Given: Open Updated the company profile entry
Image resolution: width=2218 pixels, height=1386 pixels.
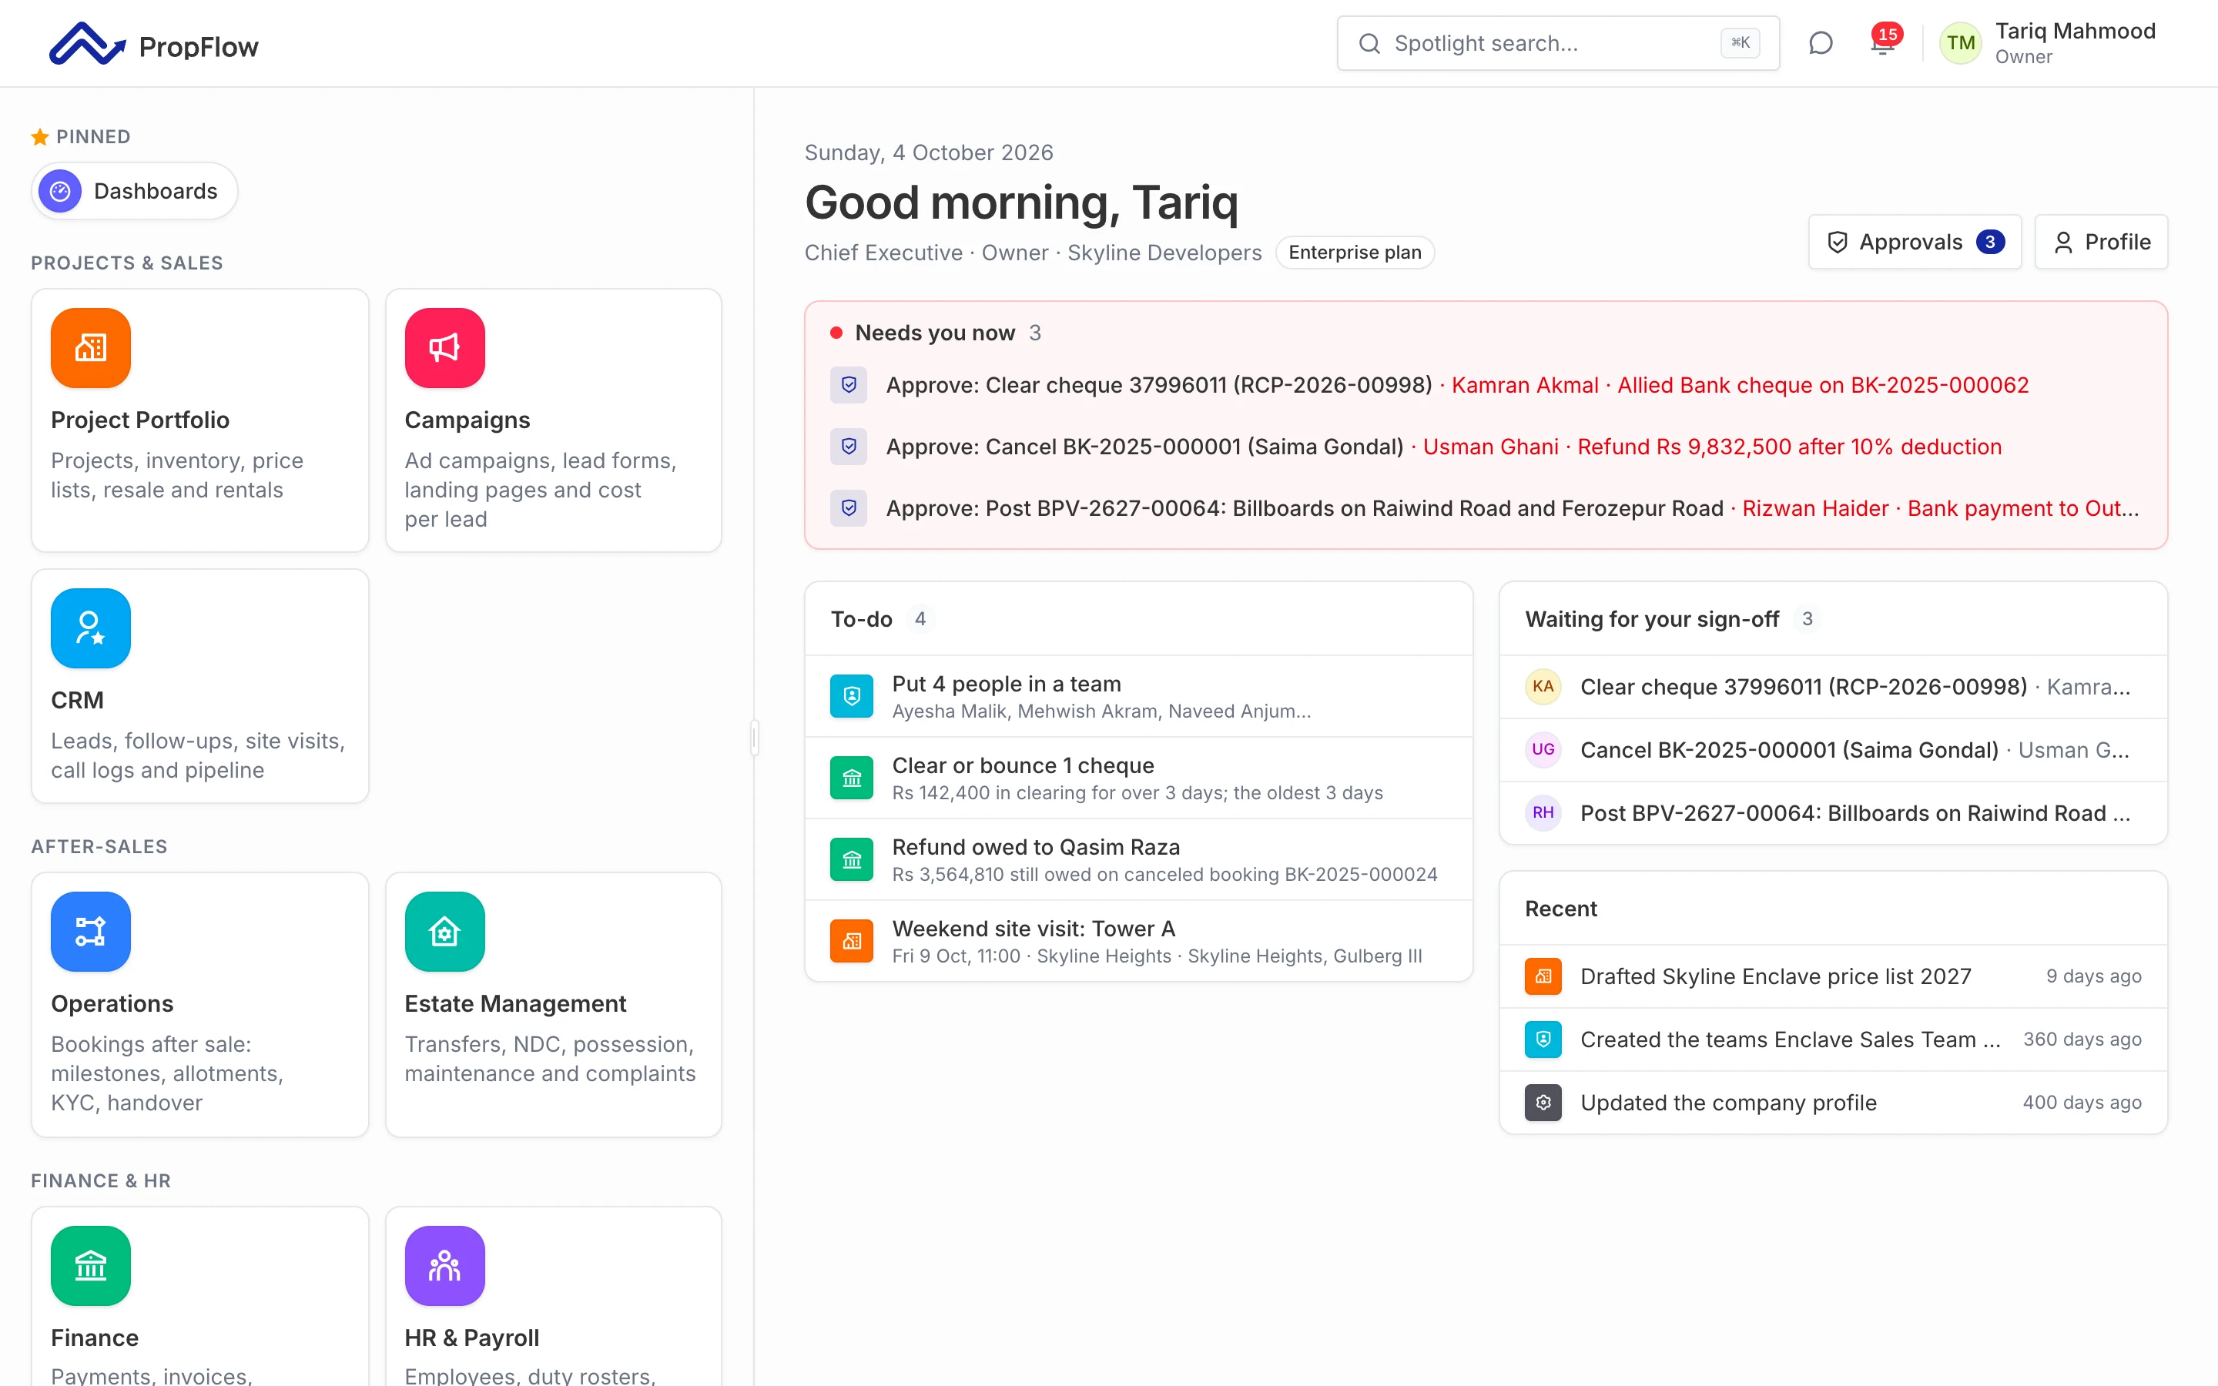Looking at the screenshot, I should 1833,1103.
